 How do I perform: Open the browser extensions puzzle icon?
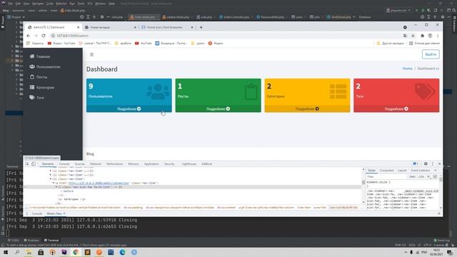422,36
